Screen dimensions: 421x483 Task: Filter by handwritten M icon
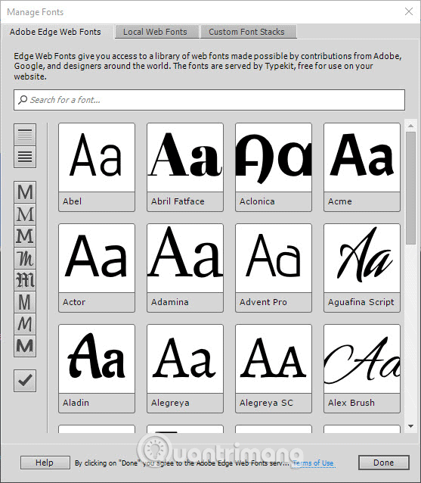point(25,324)
